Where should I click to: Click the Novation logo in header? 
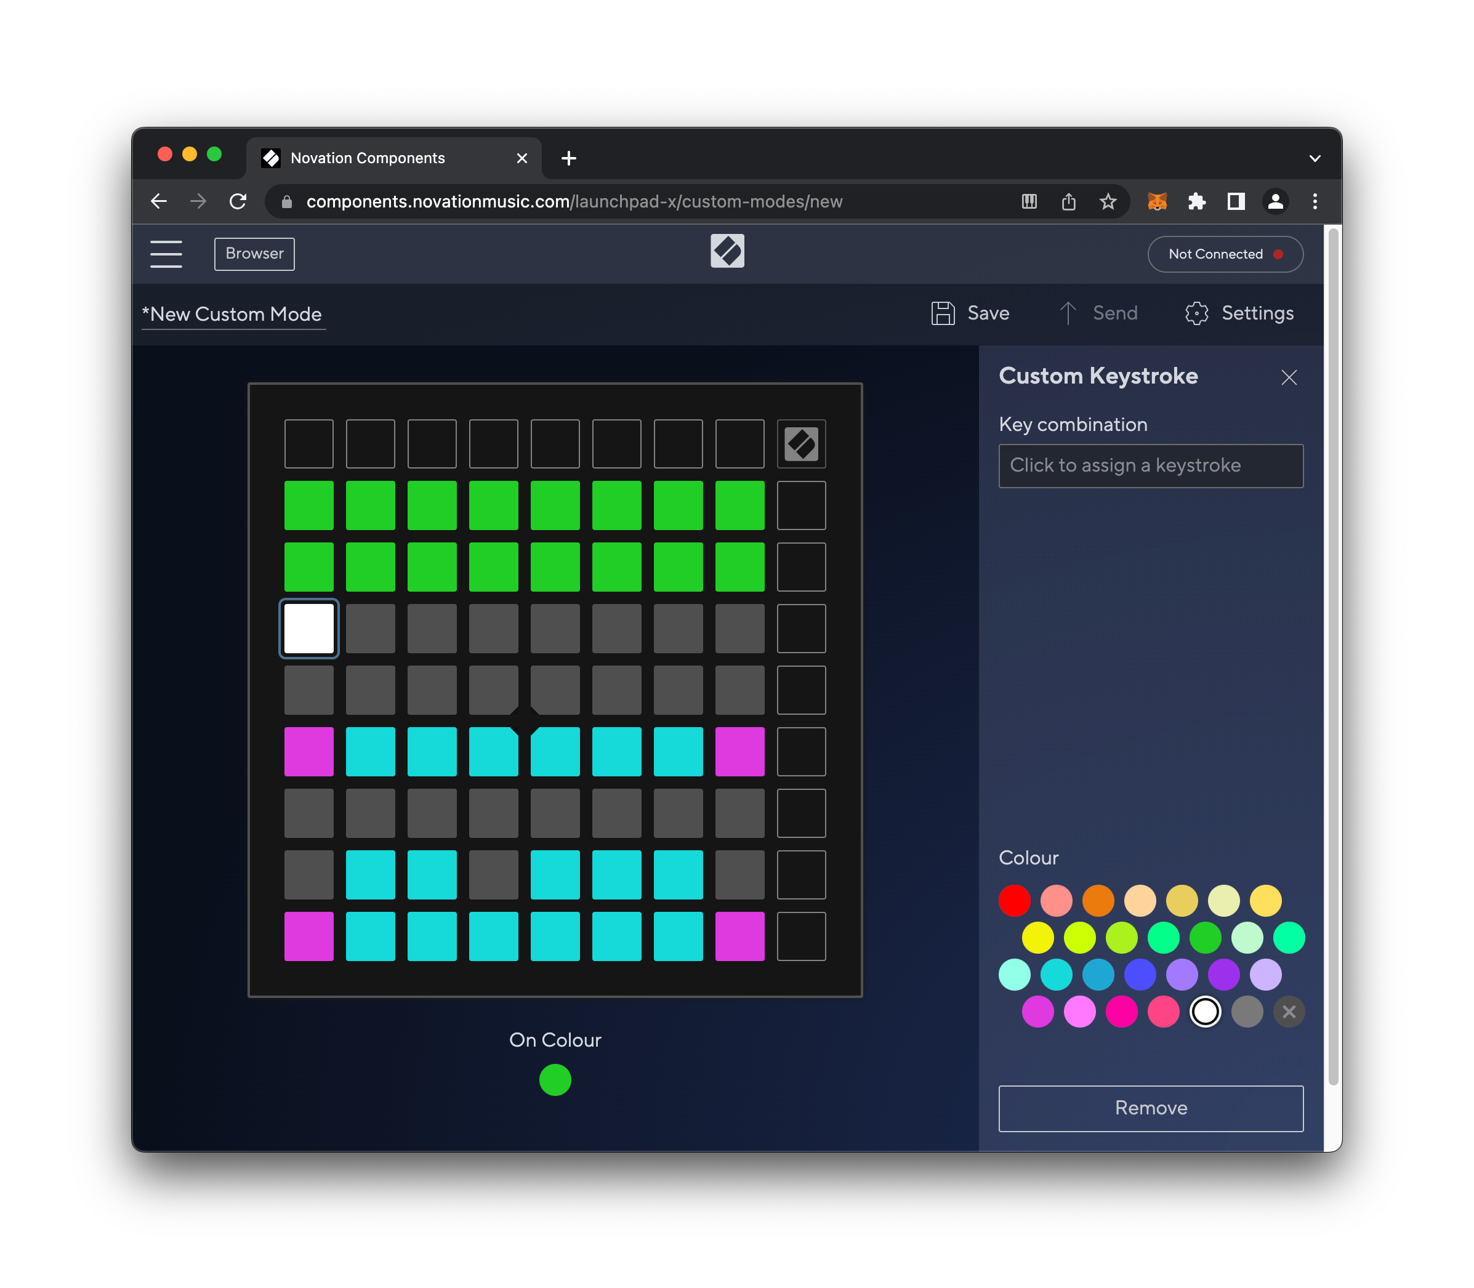[727, 252]
